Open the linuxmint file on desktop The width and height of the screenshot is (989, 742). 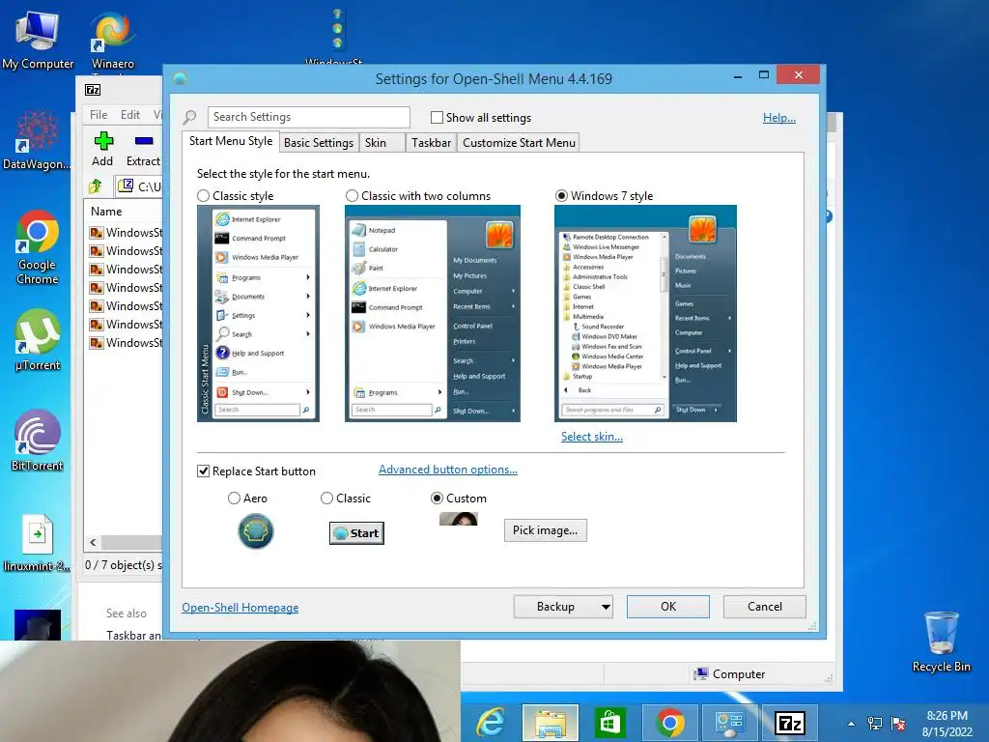pos(38,544)
